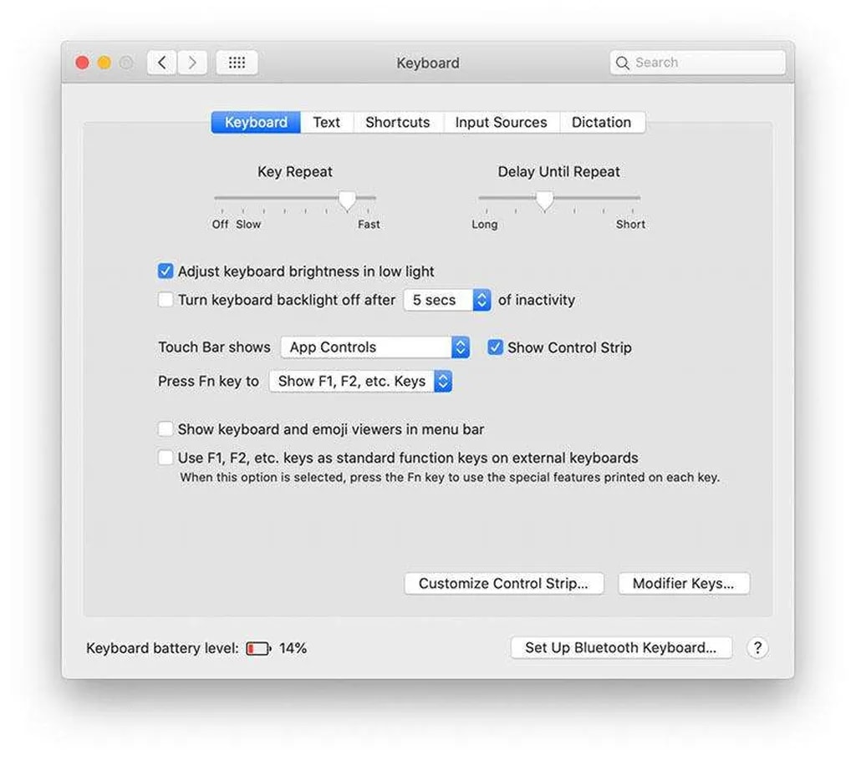This screenshot has width=856, height=760.
Task: Expand the Touch Bar shows dropdown
Action: click(x=374, y=347)
